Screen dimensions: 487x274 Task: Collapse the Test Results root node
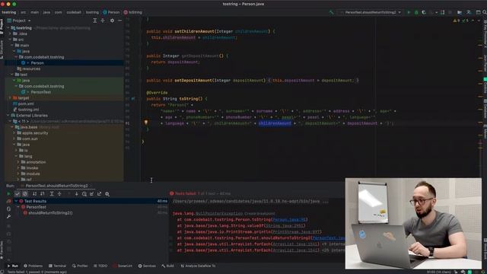[16, 201]
